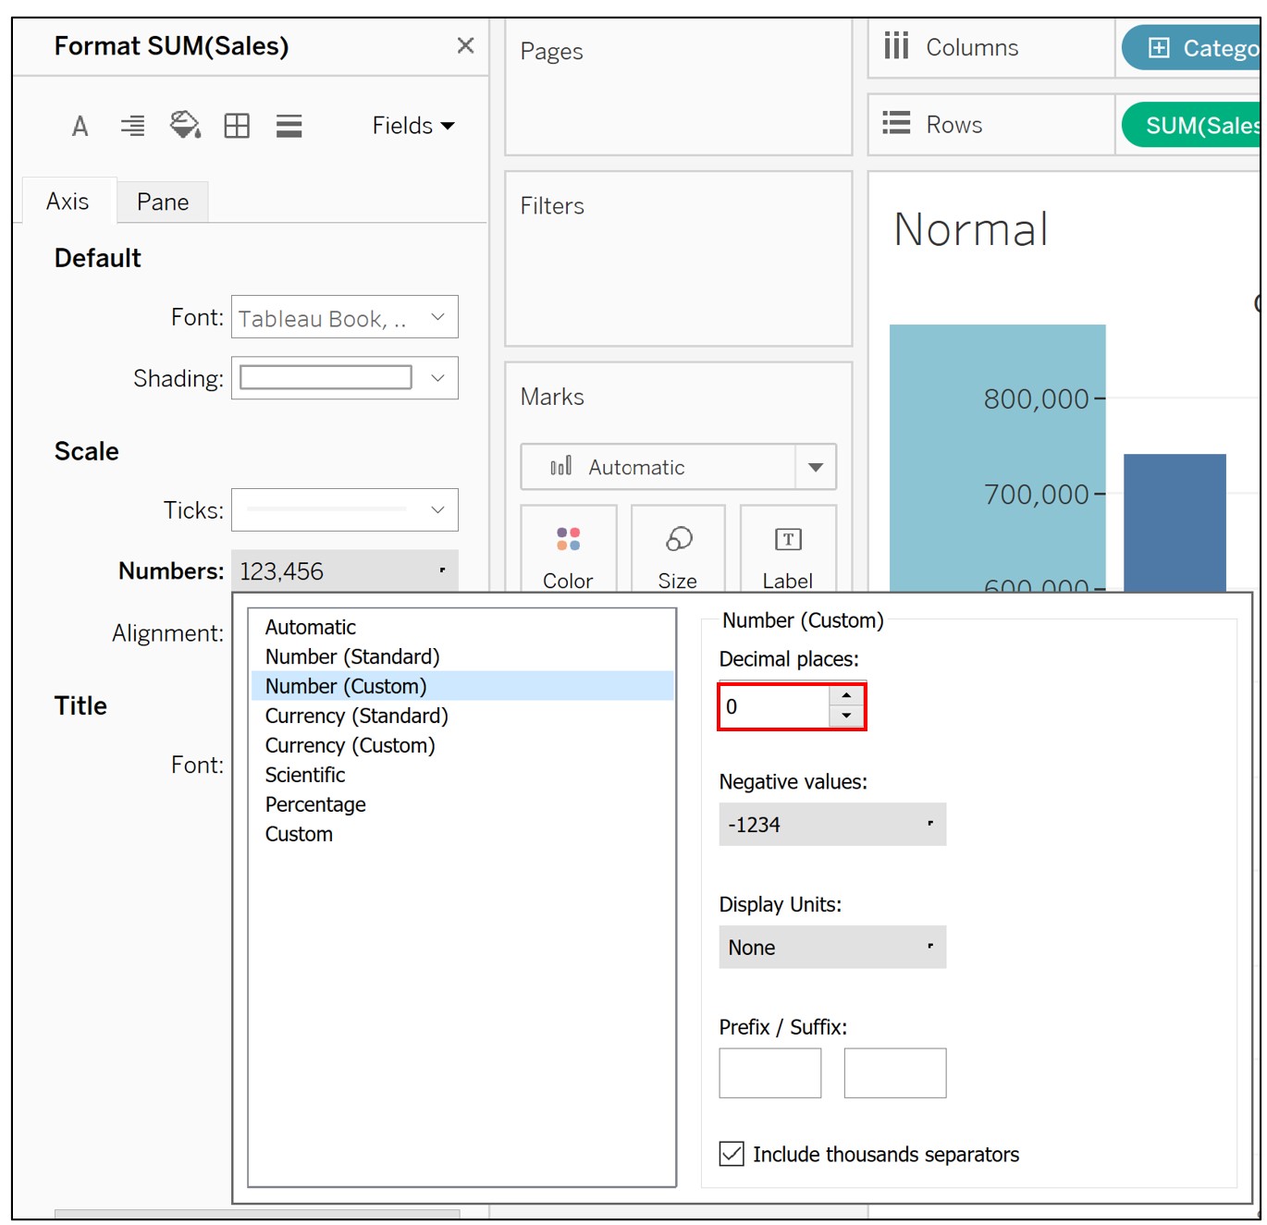Click the Font formatting icon (A)
The width and height of the screenshot is (1267, 1225).
coord(80,126)
